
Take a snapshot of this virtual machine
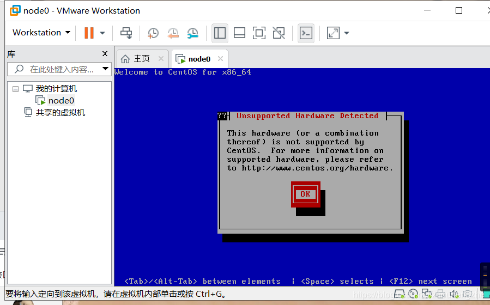(153, 33)
